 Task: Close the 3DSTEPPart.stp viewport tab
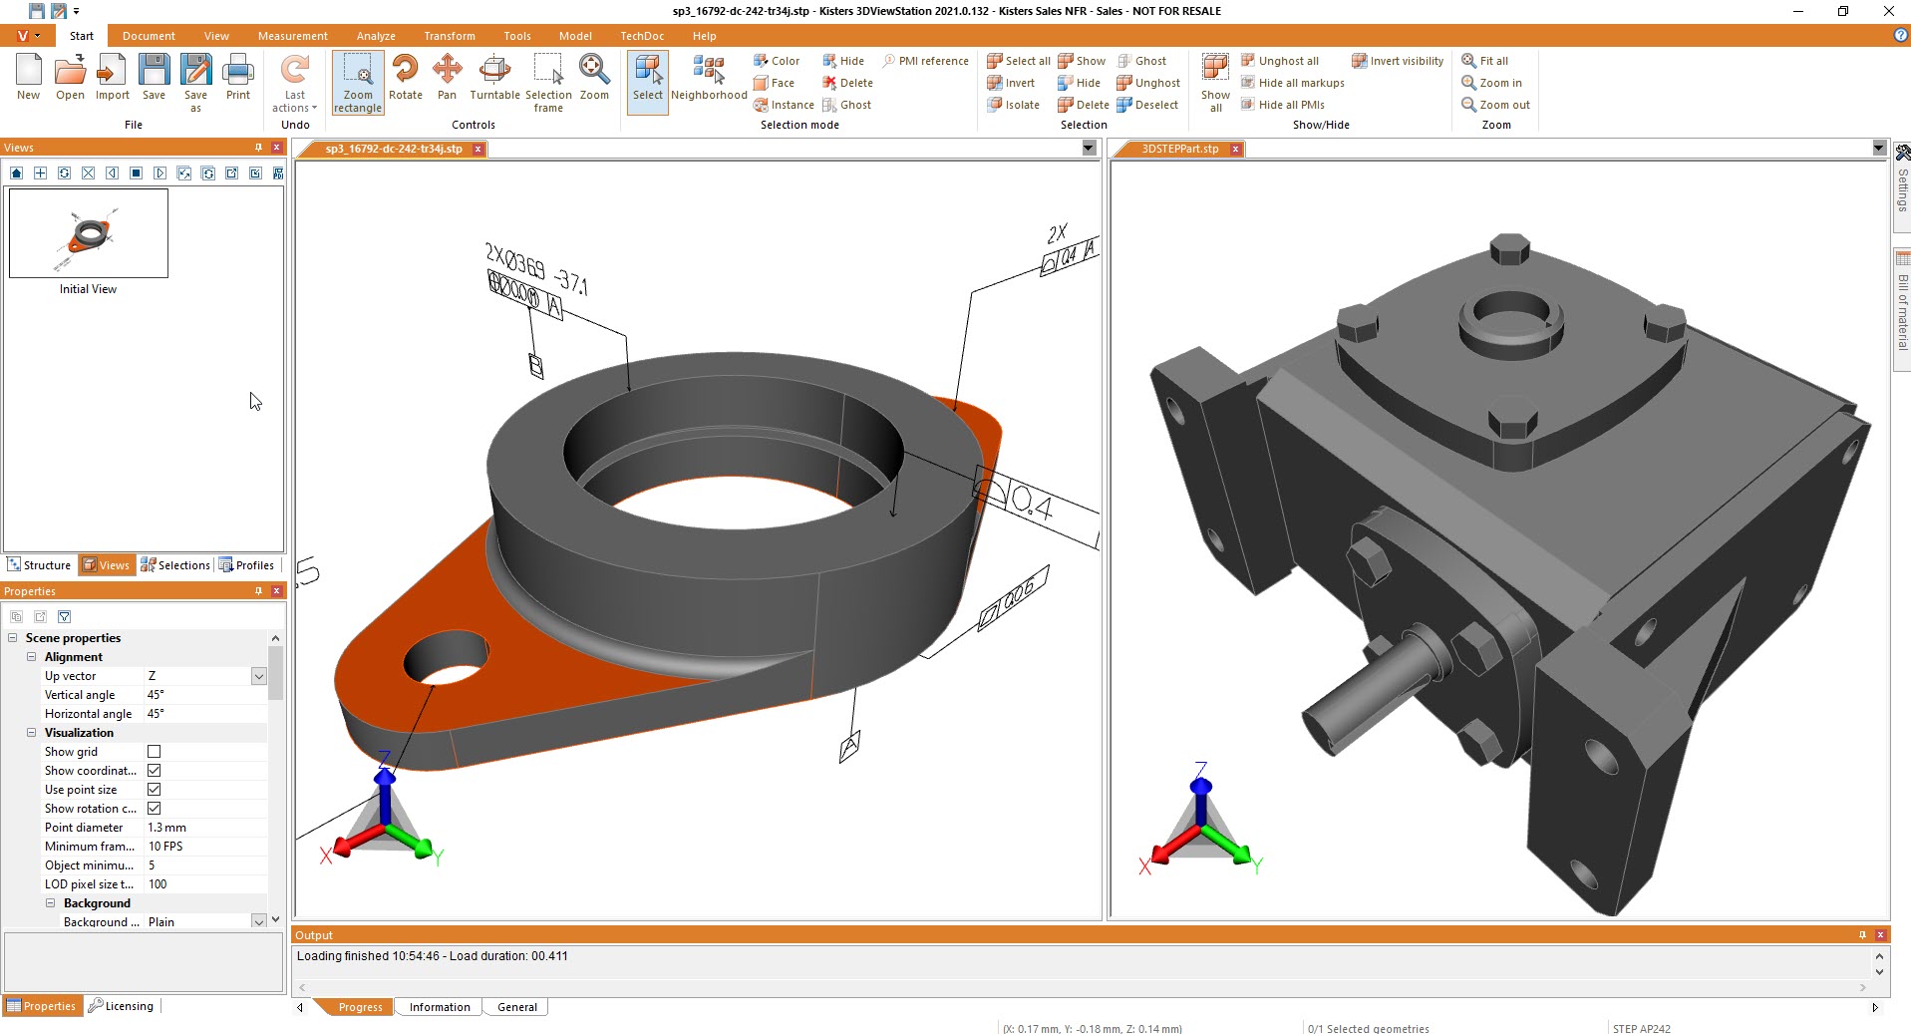click(1235, 149)
